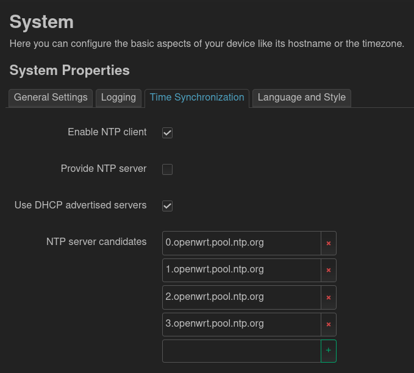
Task: Delete the 3.openwrt.pool.ntp.org server entry
Action: (329, 324)
